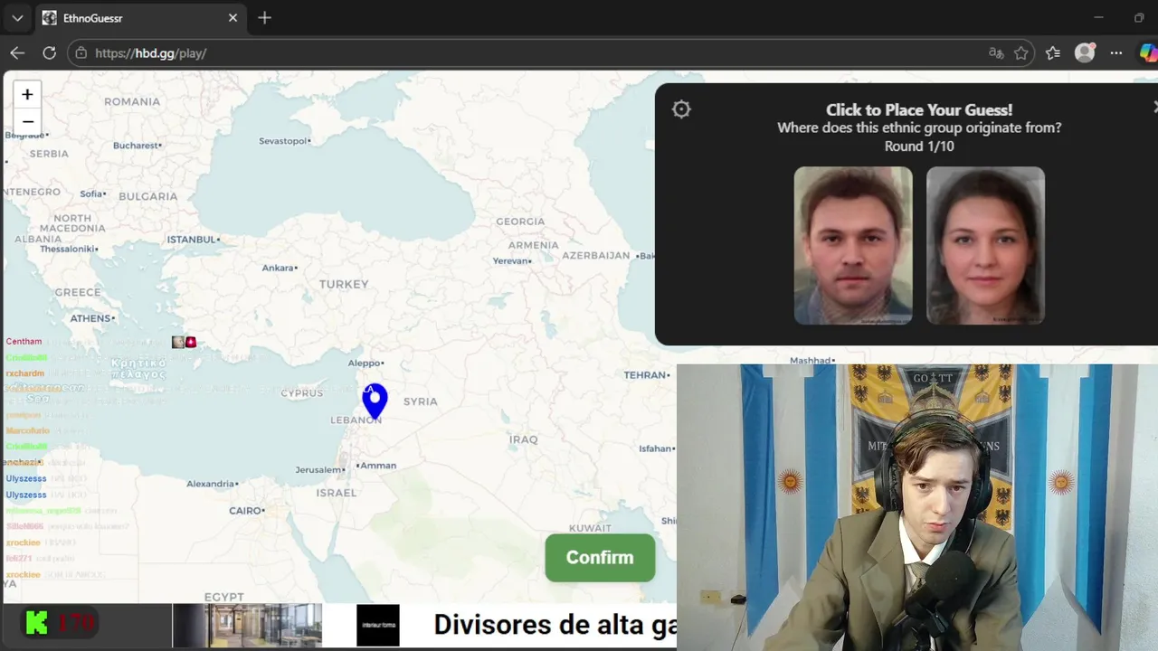
Task: Click the black interior forms ad logo
Action: click(x=378, y=626)
